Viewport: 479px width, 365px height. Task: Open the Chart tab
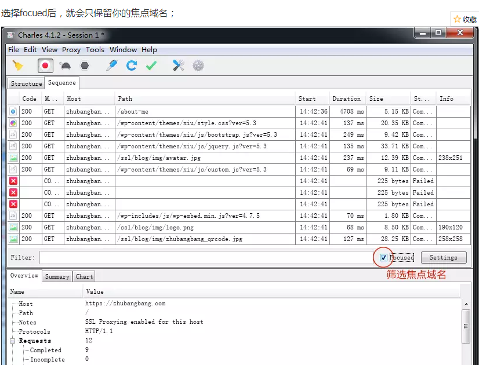(84, 276)
